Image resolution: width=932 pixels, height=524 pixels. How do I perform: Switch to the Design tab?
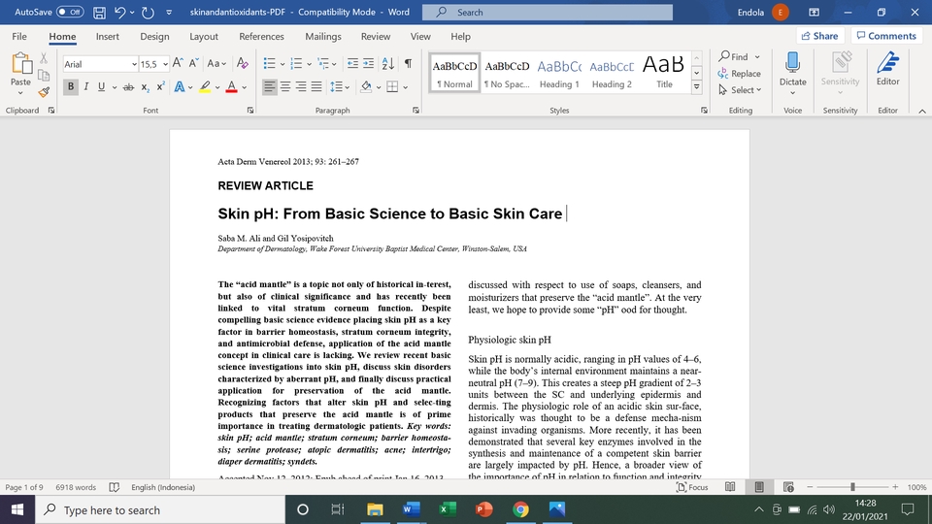coord(154,36)
